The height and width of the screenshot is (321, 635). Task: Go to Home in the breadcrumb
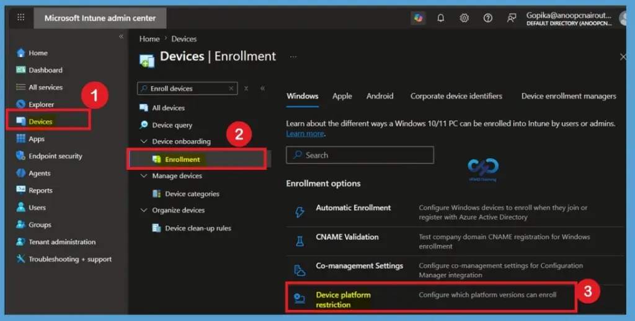click(x=149, y=39)
